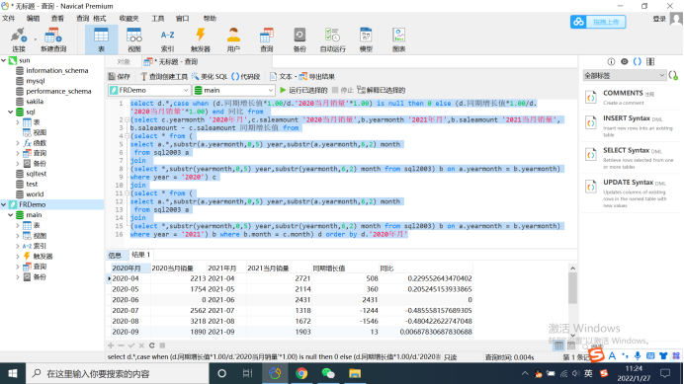The height and width of the screenshot is (384, 684).
Task: Click the taskbar search box
Action: (x=118, y=373)
